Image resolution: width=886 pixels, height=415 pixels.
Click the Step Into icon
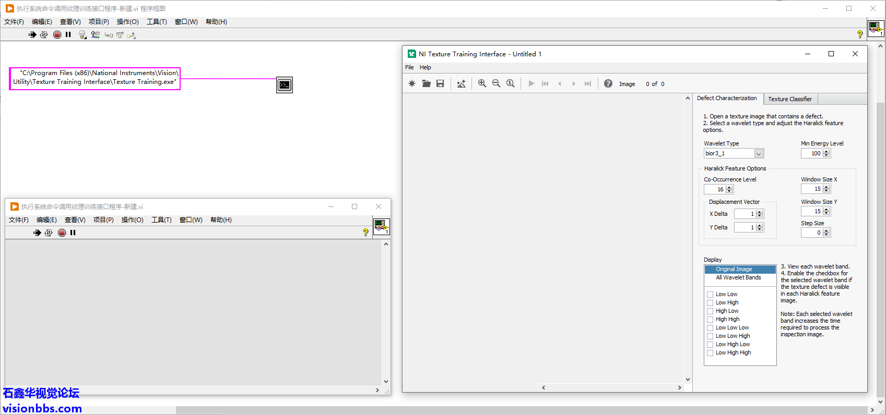(x=109, y=35)
